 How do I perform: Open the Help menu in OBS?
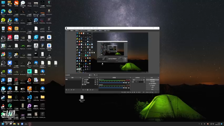101,31
